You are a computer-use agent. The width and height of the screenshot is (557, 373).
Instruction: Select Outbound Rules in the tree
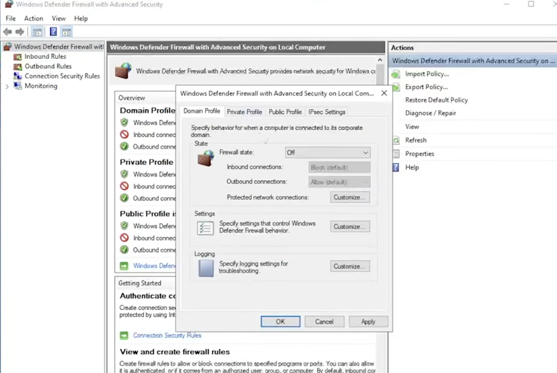(x=48, y=66)
